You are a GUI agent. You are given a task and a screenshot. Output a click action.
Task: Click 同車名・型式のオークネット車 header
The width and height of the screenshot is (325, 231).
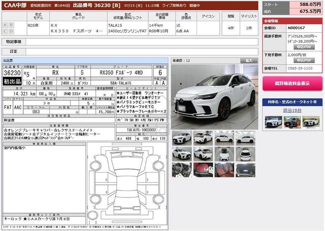(x=292, y=102)
